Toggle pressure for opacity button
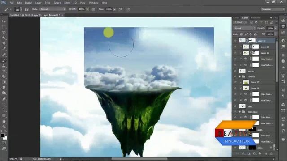287x161 pixels. 94,9
